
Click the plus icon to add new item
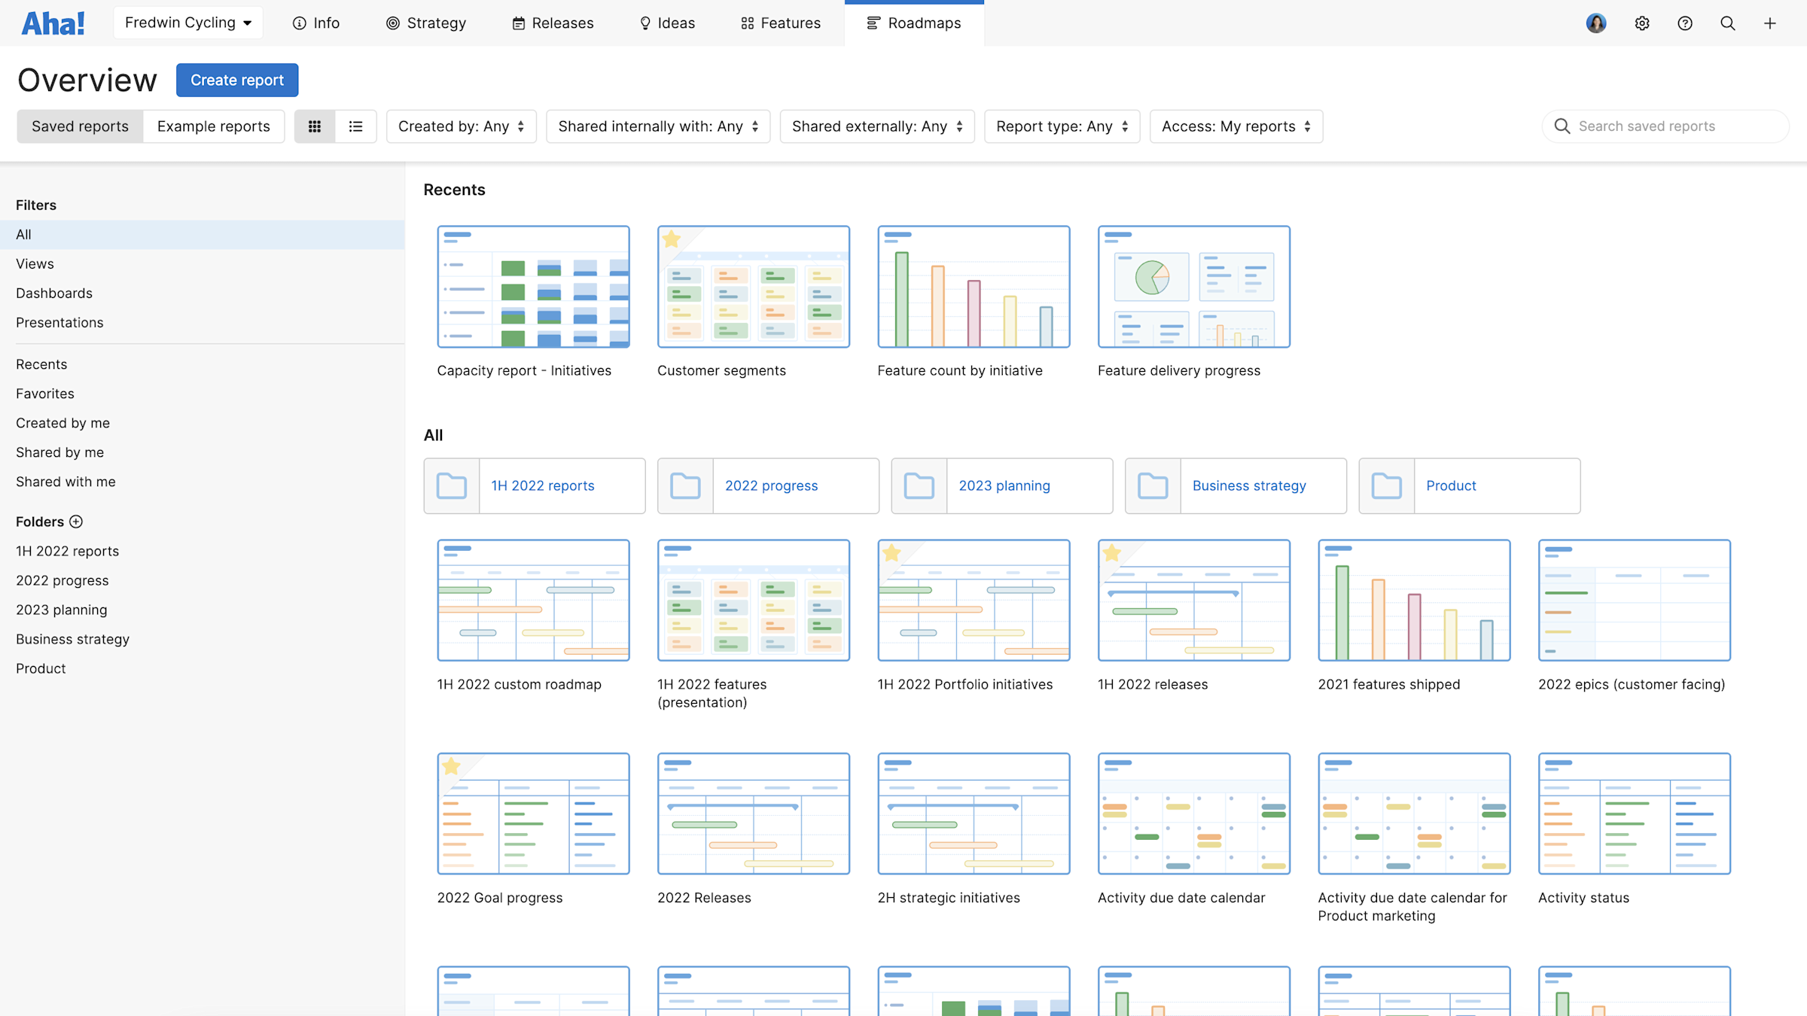point(1770,23)
